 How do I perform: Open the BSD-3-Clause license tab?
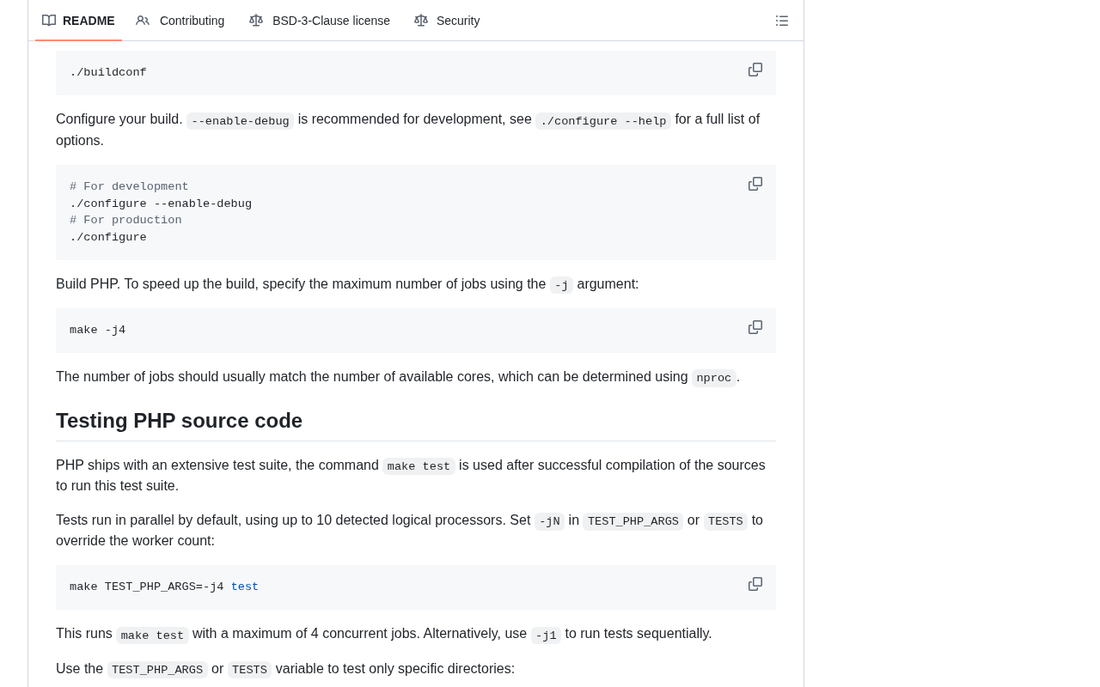[x=320, y=21]
